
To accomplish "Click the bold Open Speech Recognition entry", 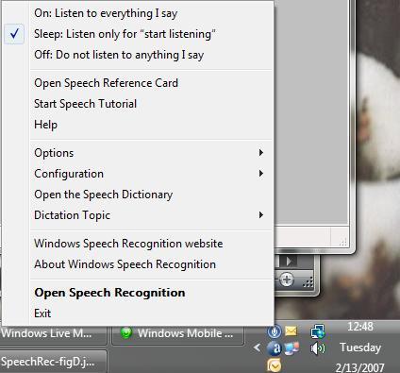I will pyautogui.click(x=138, y=293).
